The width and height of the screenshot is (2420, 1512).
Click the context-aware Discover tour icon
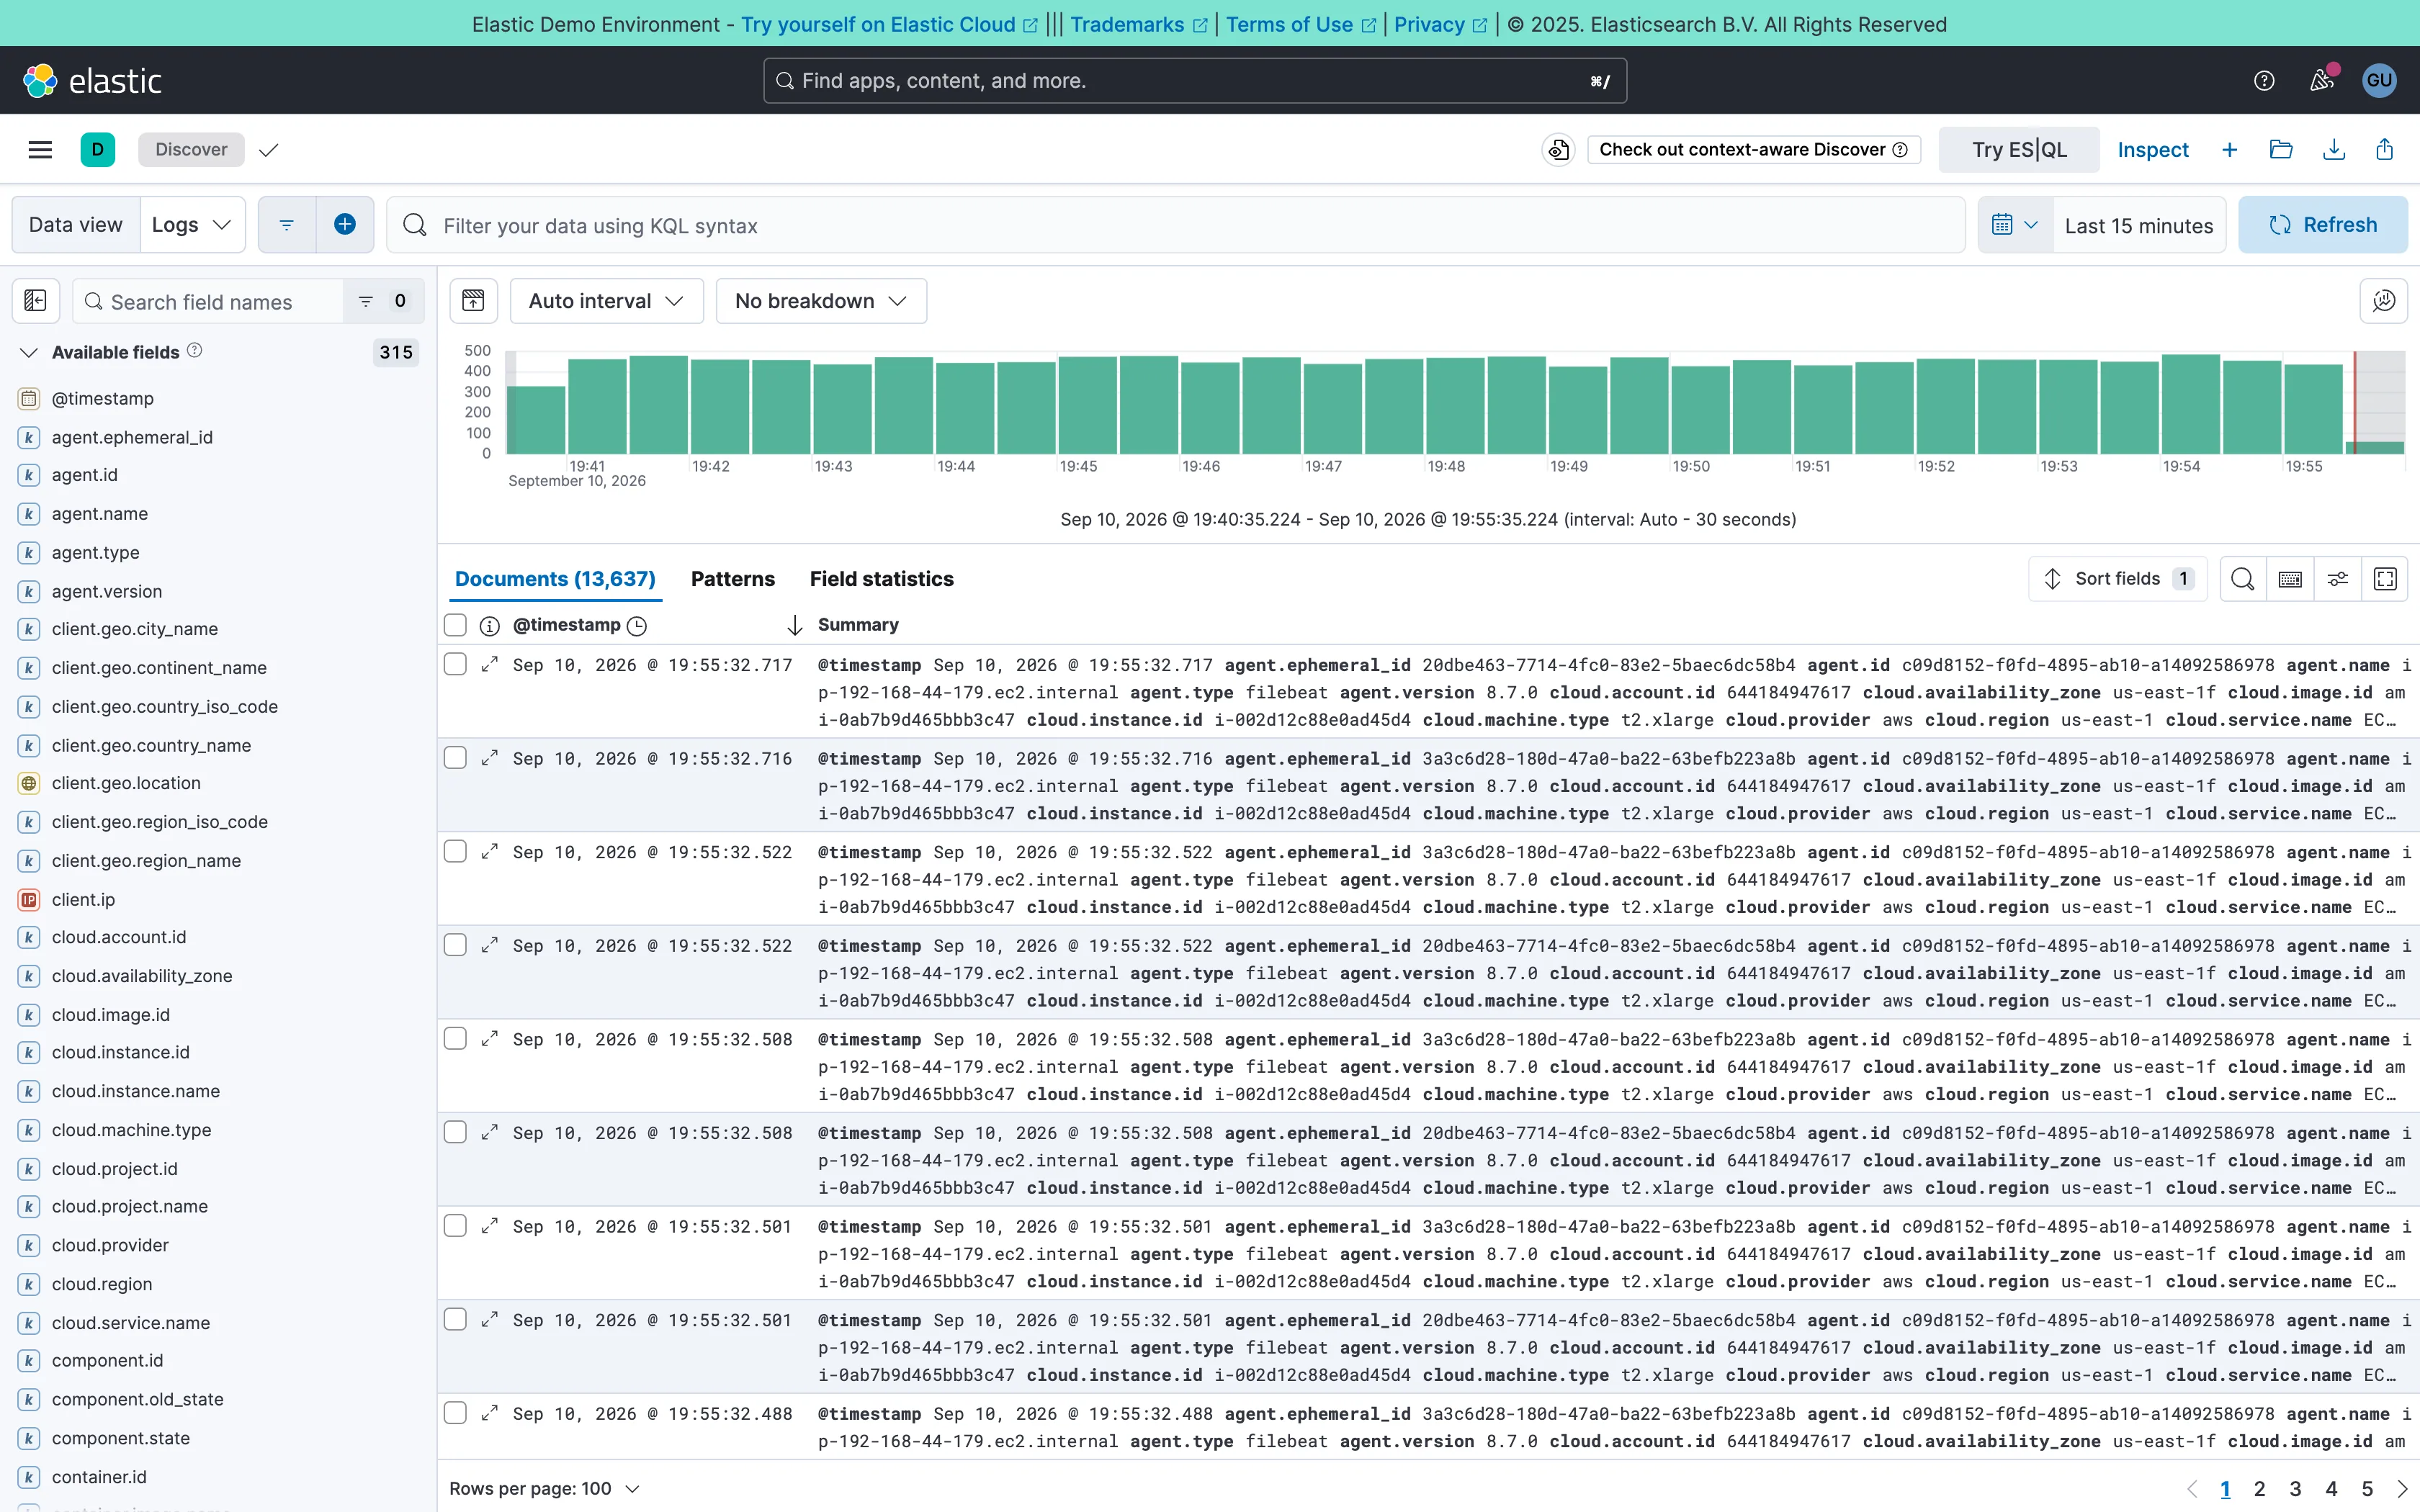click(x=1558, y=150)
